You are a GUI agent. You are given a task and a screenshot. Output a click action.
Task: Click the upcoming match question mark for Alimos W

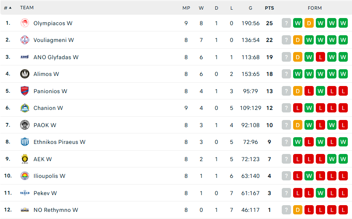pos(286,74)
